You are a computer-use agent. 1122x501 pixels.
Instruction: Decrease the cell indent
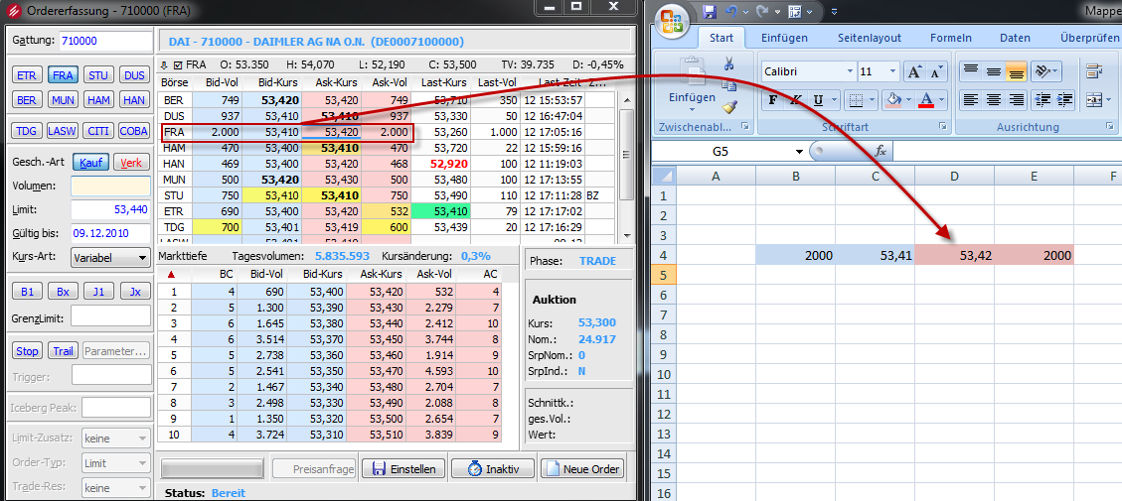1042,99
